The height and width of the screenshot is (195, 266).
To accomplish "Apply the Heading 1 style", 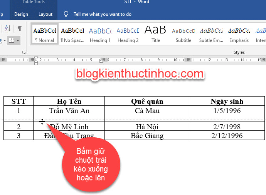I will tap(100, 34).
